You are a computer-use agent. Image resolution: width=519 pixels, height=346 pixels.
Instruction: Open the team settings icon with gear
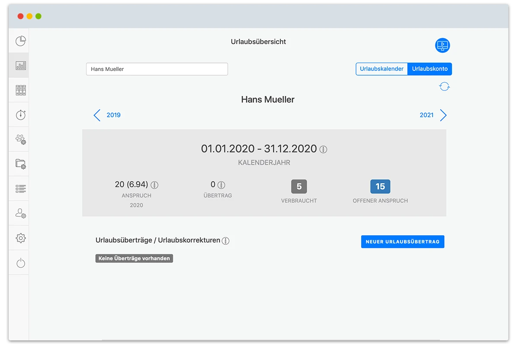21,139
